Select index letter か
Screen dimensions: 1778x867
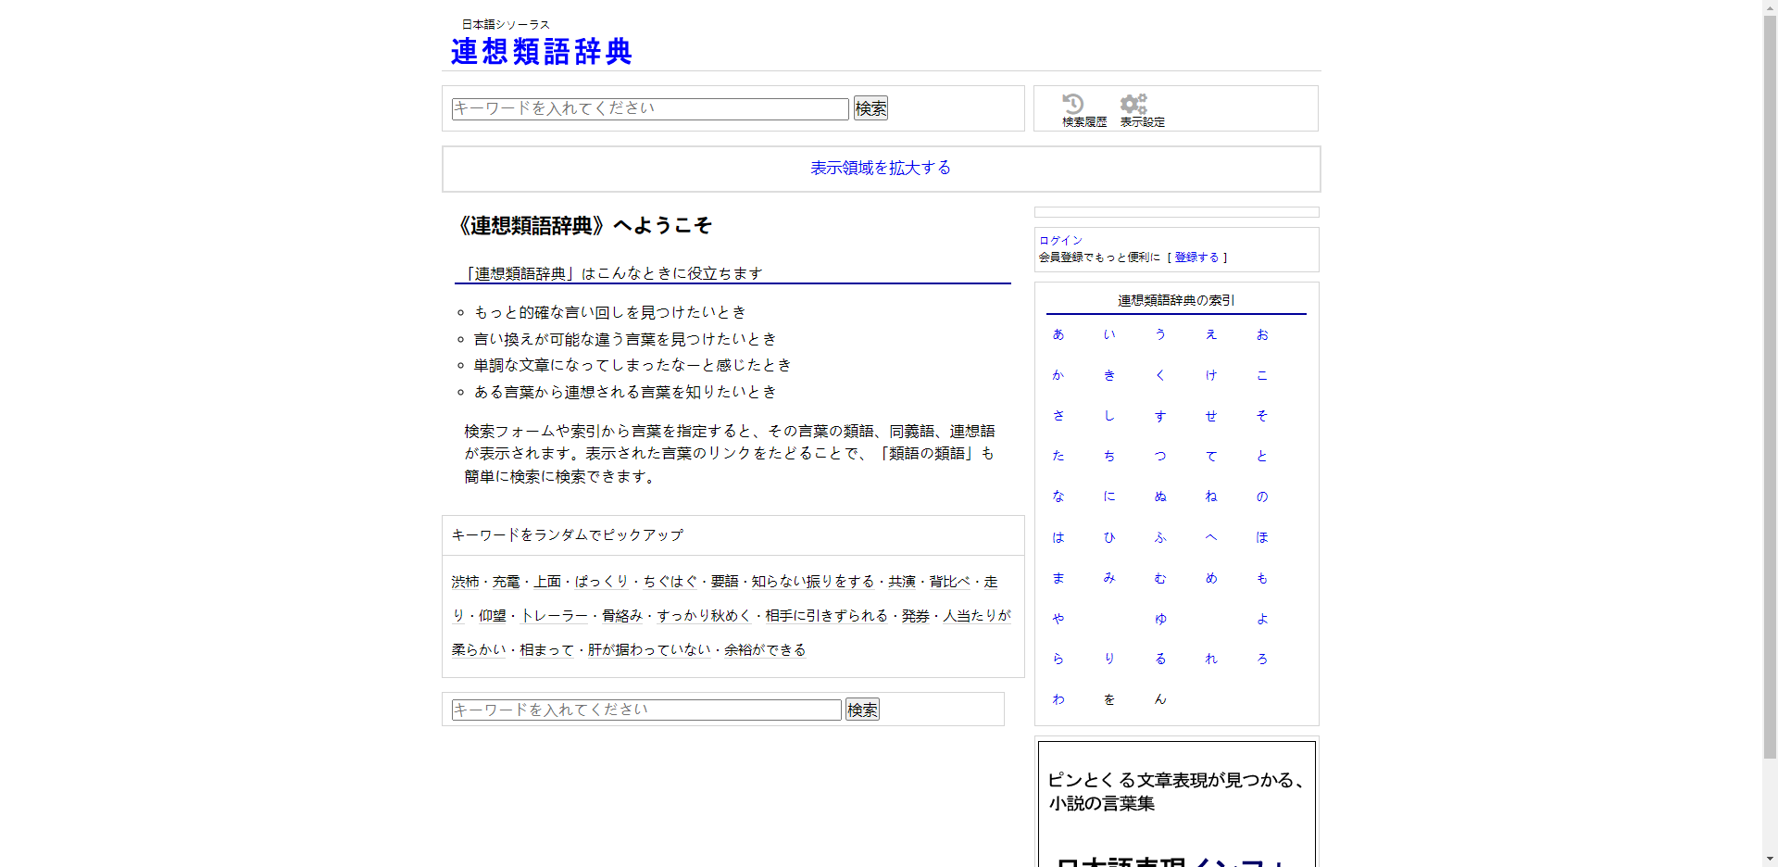click(1058, 375)
